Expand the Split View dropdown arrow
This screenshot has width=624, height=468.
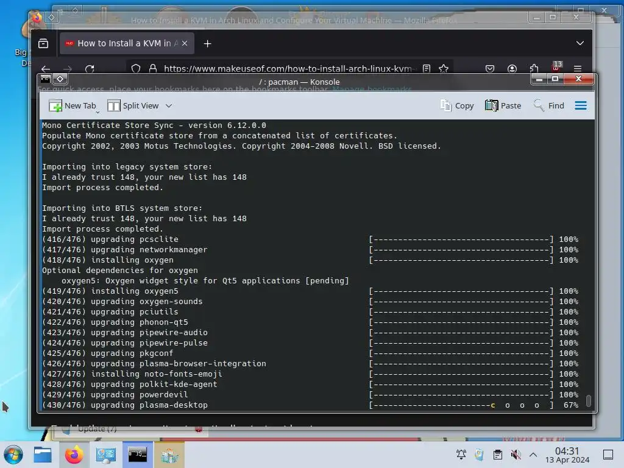tap(169, 106)
